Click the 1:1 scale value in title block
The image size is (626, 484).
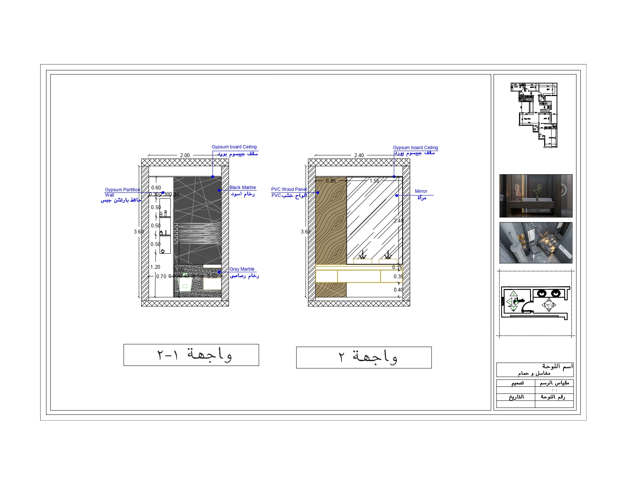click(x=554, y=390)
